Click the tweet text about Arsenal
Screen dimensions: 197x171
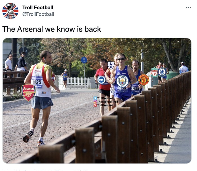(x=52, y=29)
